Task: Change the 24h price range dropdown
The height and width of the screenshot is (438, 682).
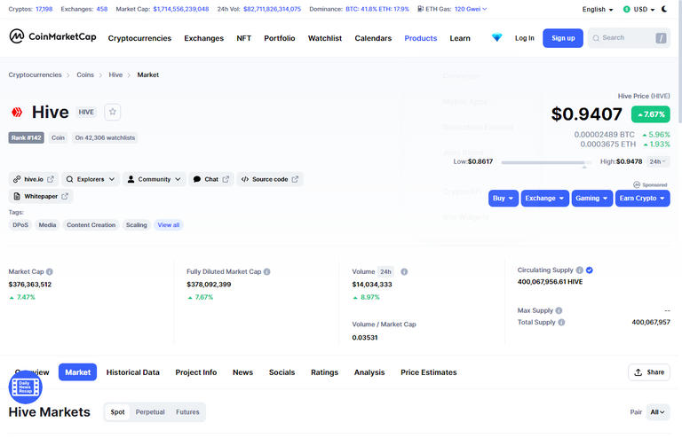Action: (x=658, y=161)
